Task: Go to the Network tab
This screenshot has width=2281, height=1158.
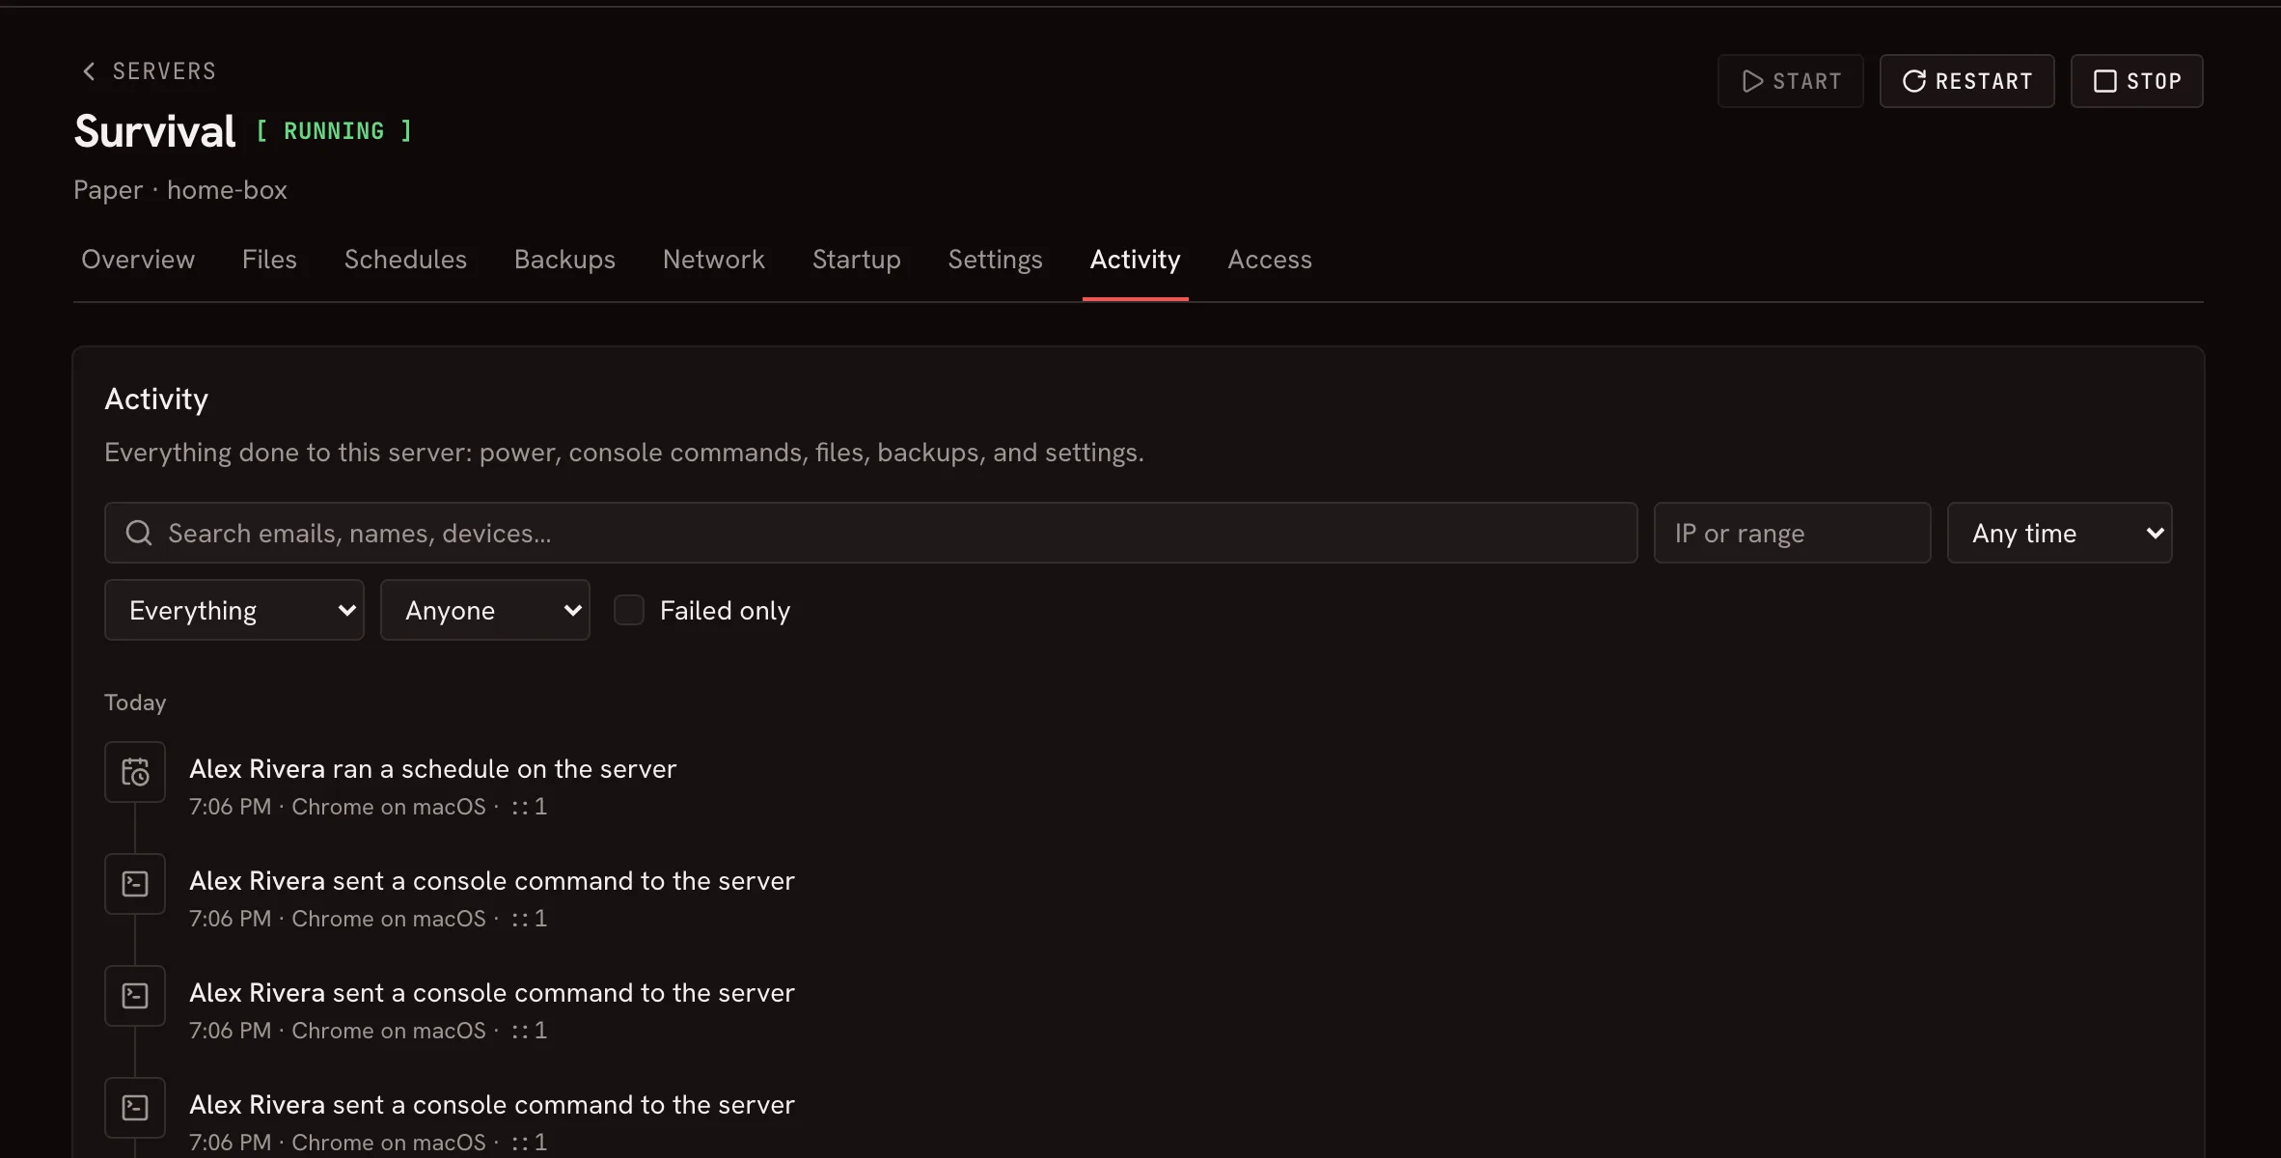Action: 714,260
